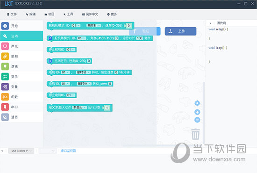Collapse the 源代码 source code panel arrow
Viewport: 257px width, 173px height.
[x=210, y=23]
